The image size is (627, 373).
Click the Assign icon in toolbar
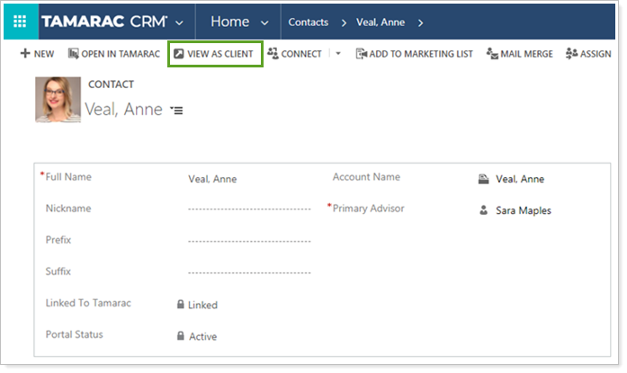click(571, 54)
